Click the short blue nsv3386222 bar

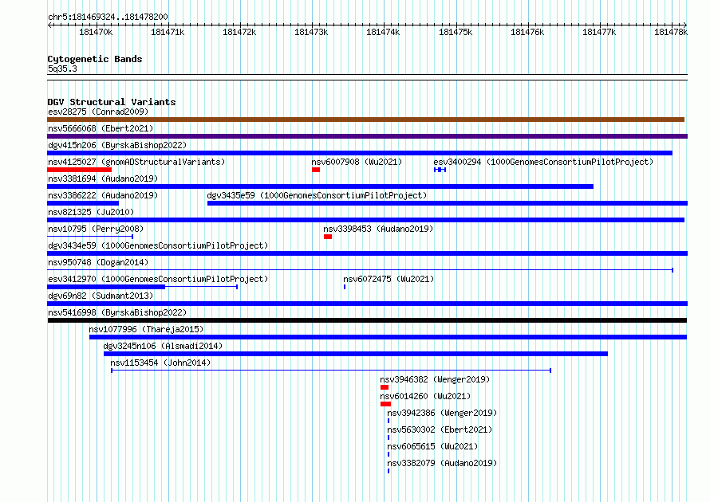pyautogui.click(x=83, y=203)
